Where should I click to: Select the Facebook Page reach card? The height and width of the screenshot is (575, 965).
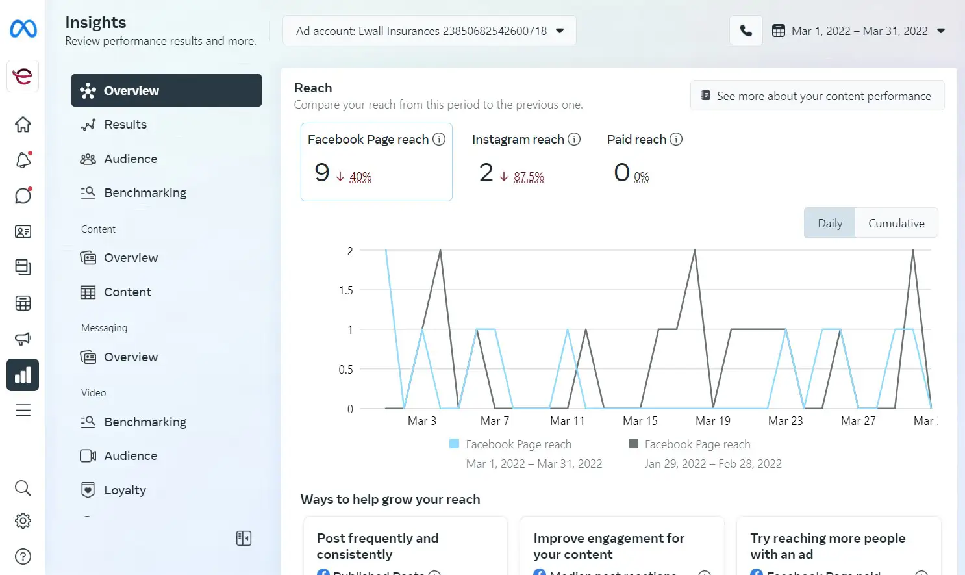376,162
